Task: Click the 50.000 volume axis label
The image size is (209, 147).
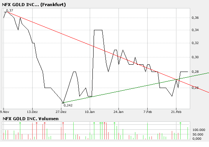Action: point(198,134)
